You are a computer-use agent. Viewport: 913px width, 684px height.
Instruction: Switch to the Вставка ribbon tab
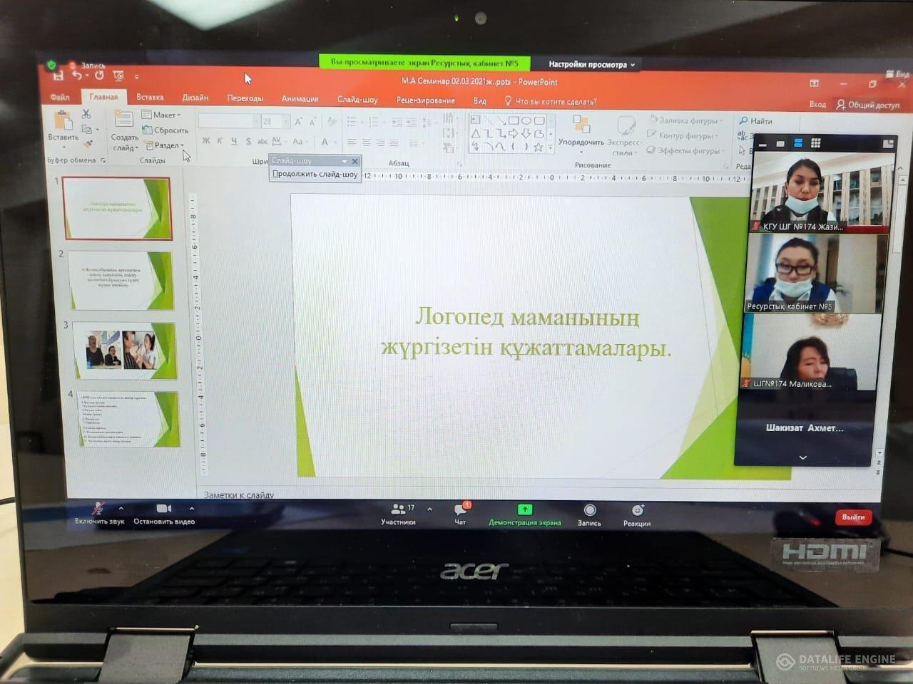pos(150,98)
